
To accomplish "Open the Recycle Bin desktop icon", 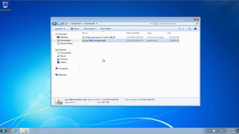I will [x=5, y=6].
